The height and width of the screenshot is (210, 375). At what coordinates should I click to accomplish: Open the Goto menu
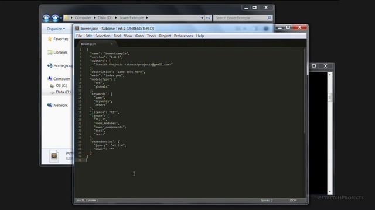point(139,36)
